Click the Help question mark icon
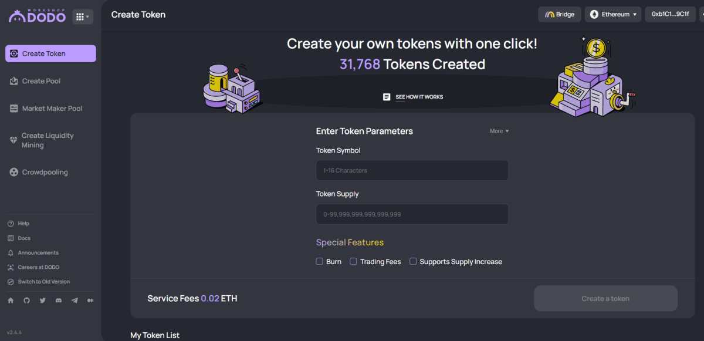 [11, 224]
